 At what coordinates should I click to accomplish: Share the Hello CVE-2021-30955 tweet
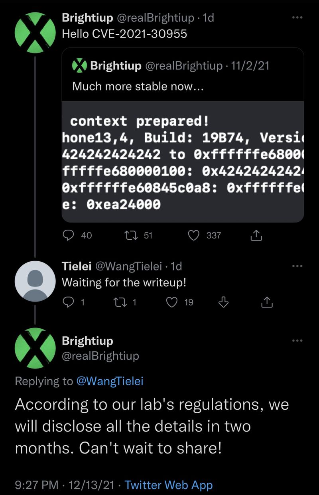pos(256,235)
